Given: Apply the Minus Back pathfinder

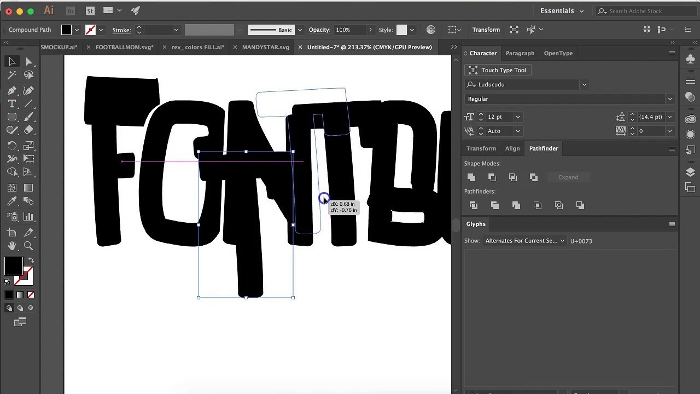Looking at the screenshot, I should [580, 205].
